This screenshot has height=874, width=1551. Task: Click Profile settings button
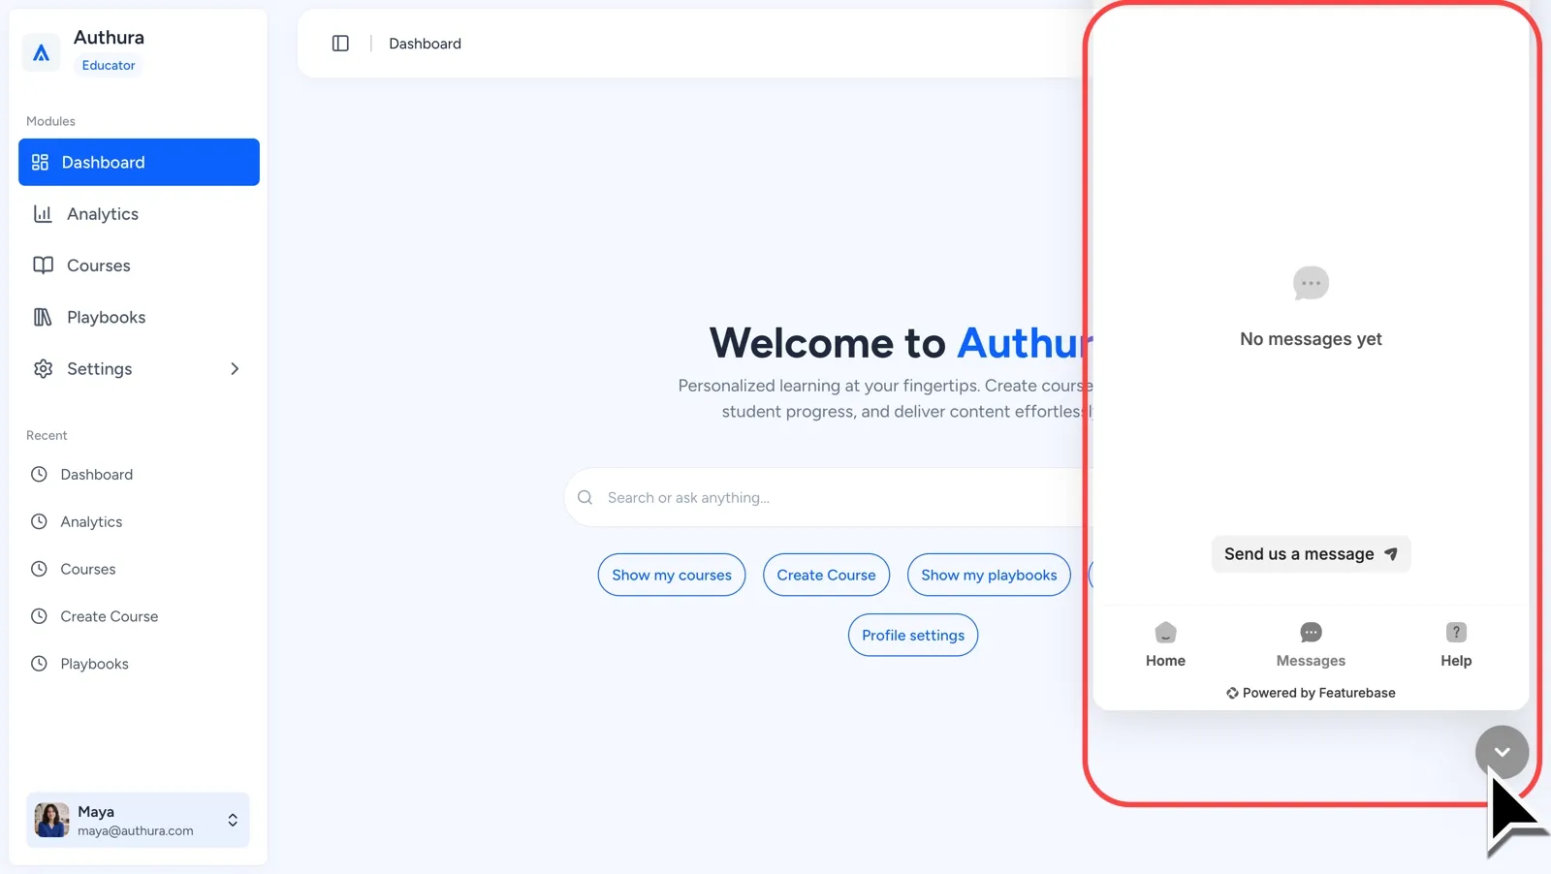pyautogui.click(x=913, y=635)
